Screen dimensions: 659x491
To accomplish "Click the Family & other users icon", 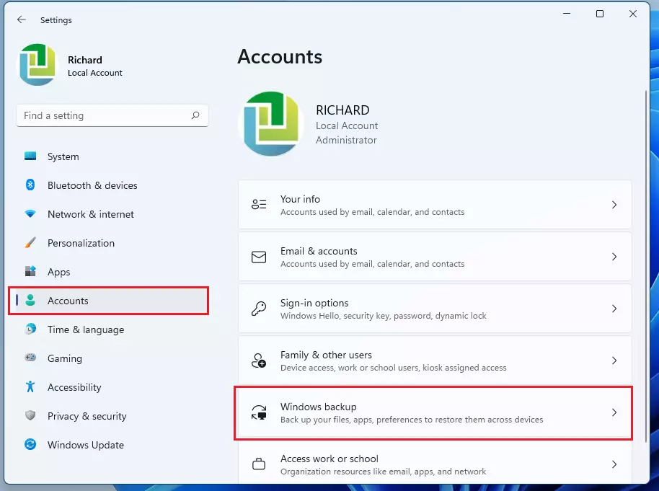I will pos(259,360).
